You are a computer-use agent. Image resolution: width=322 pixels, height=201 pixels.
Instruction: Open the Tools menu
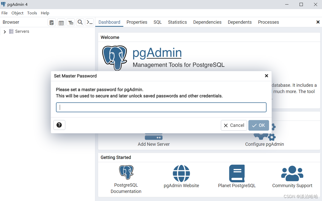pyautogui.click(x=32, y=13)
